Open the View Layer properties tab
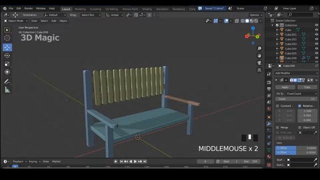This screenshot has height=180, width=320. click(x=269, y=95)
